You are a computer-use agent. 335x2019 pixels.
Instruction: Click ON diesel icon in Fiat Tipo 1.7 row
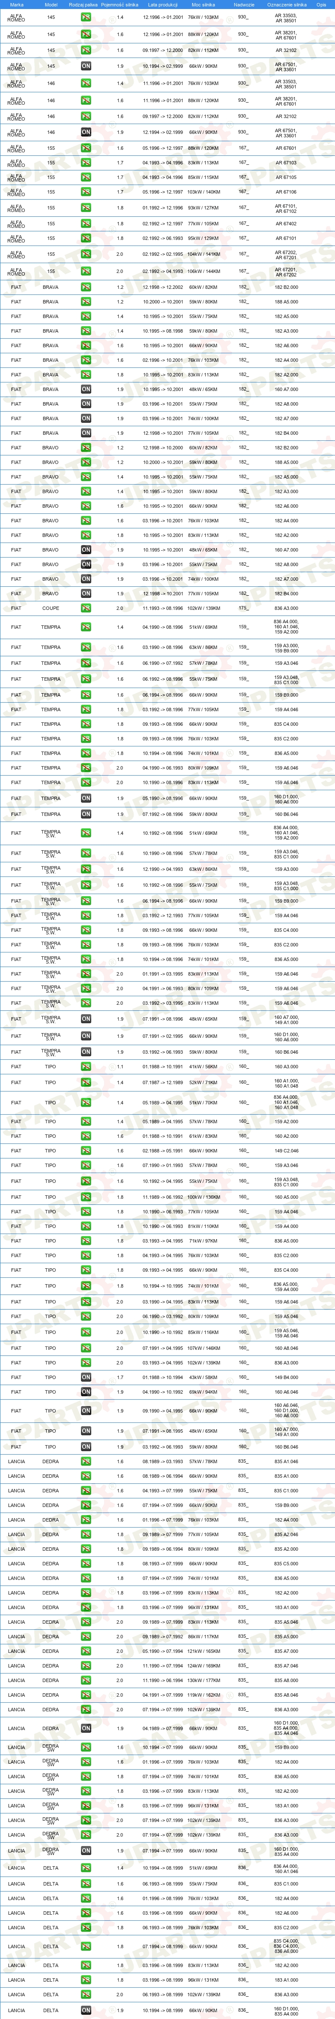(x=86, y=1377)
